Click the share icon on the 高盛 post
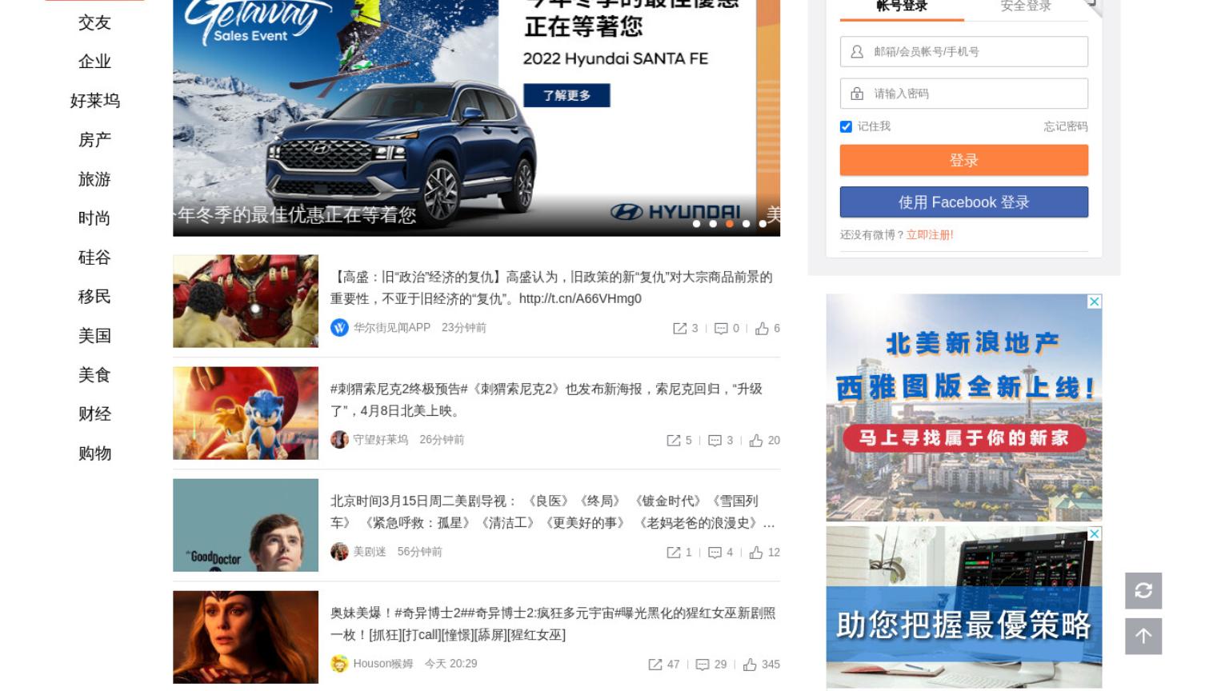This screenshot has height=691, width=1229. click(x=679, y=328)
